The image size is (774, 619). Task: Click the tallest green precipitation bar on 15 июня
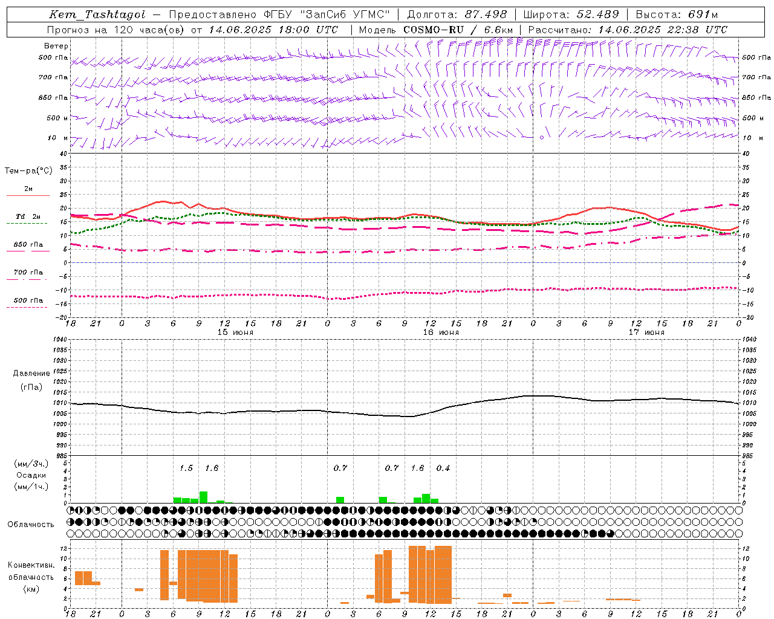(203, 497)
